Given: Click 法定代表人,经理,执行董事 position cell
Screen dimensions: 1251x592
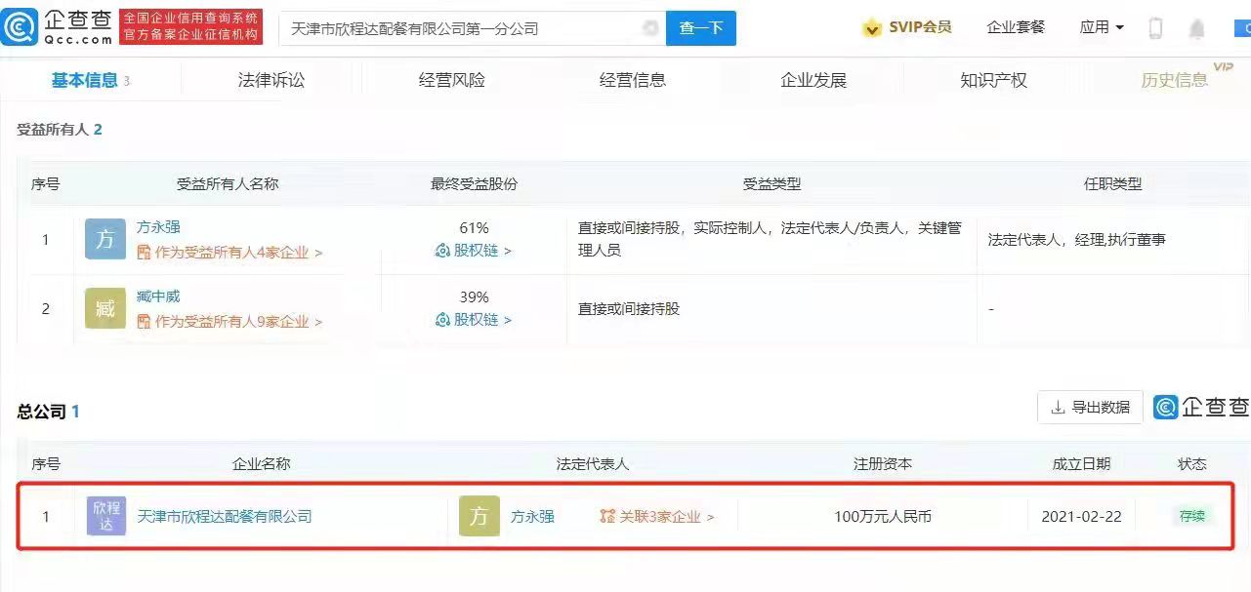Looking at the screenshot, I should point(1076,239).
